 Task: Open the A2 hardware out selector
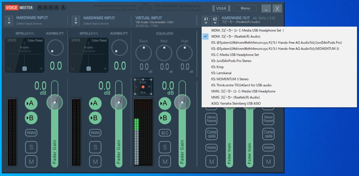[x=215, y=20]
